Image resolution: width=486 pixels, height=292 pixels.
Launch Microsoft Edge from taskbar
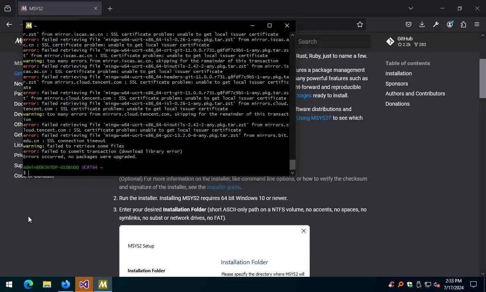pyautogui.click(x=28, y=284)
